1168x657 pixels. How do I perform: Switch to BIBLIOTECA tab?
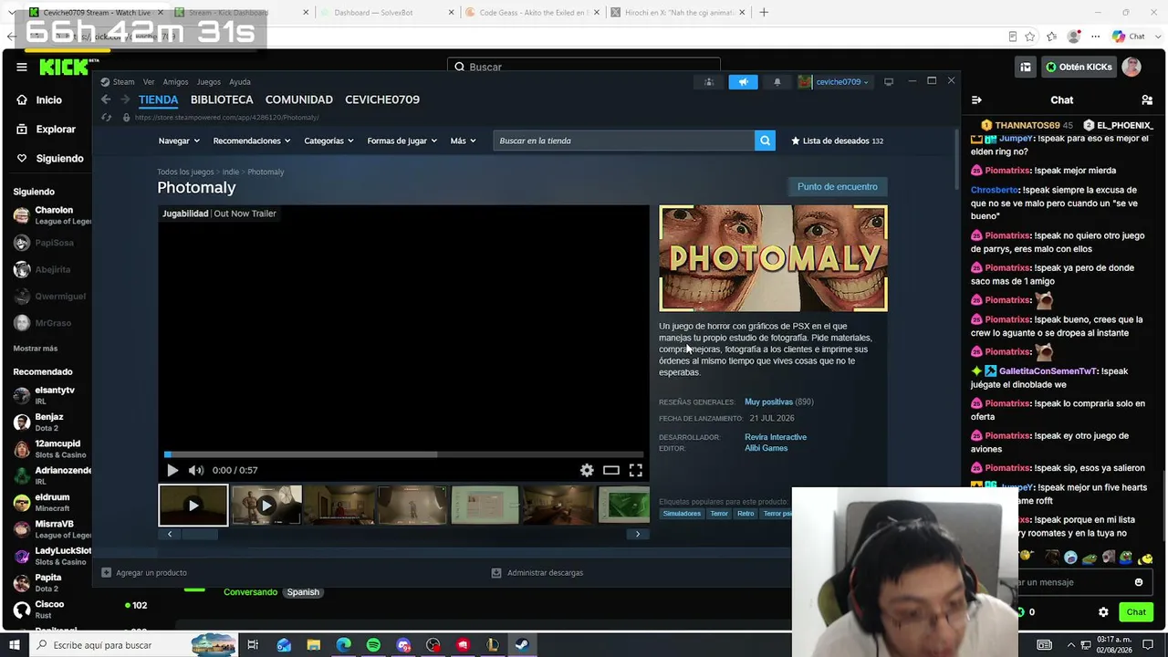coord(222,99)
